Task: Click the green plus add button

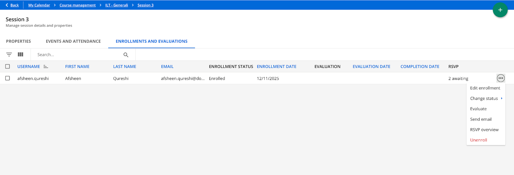Action: (x=500, y=10)
